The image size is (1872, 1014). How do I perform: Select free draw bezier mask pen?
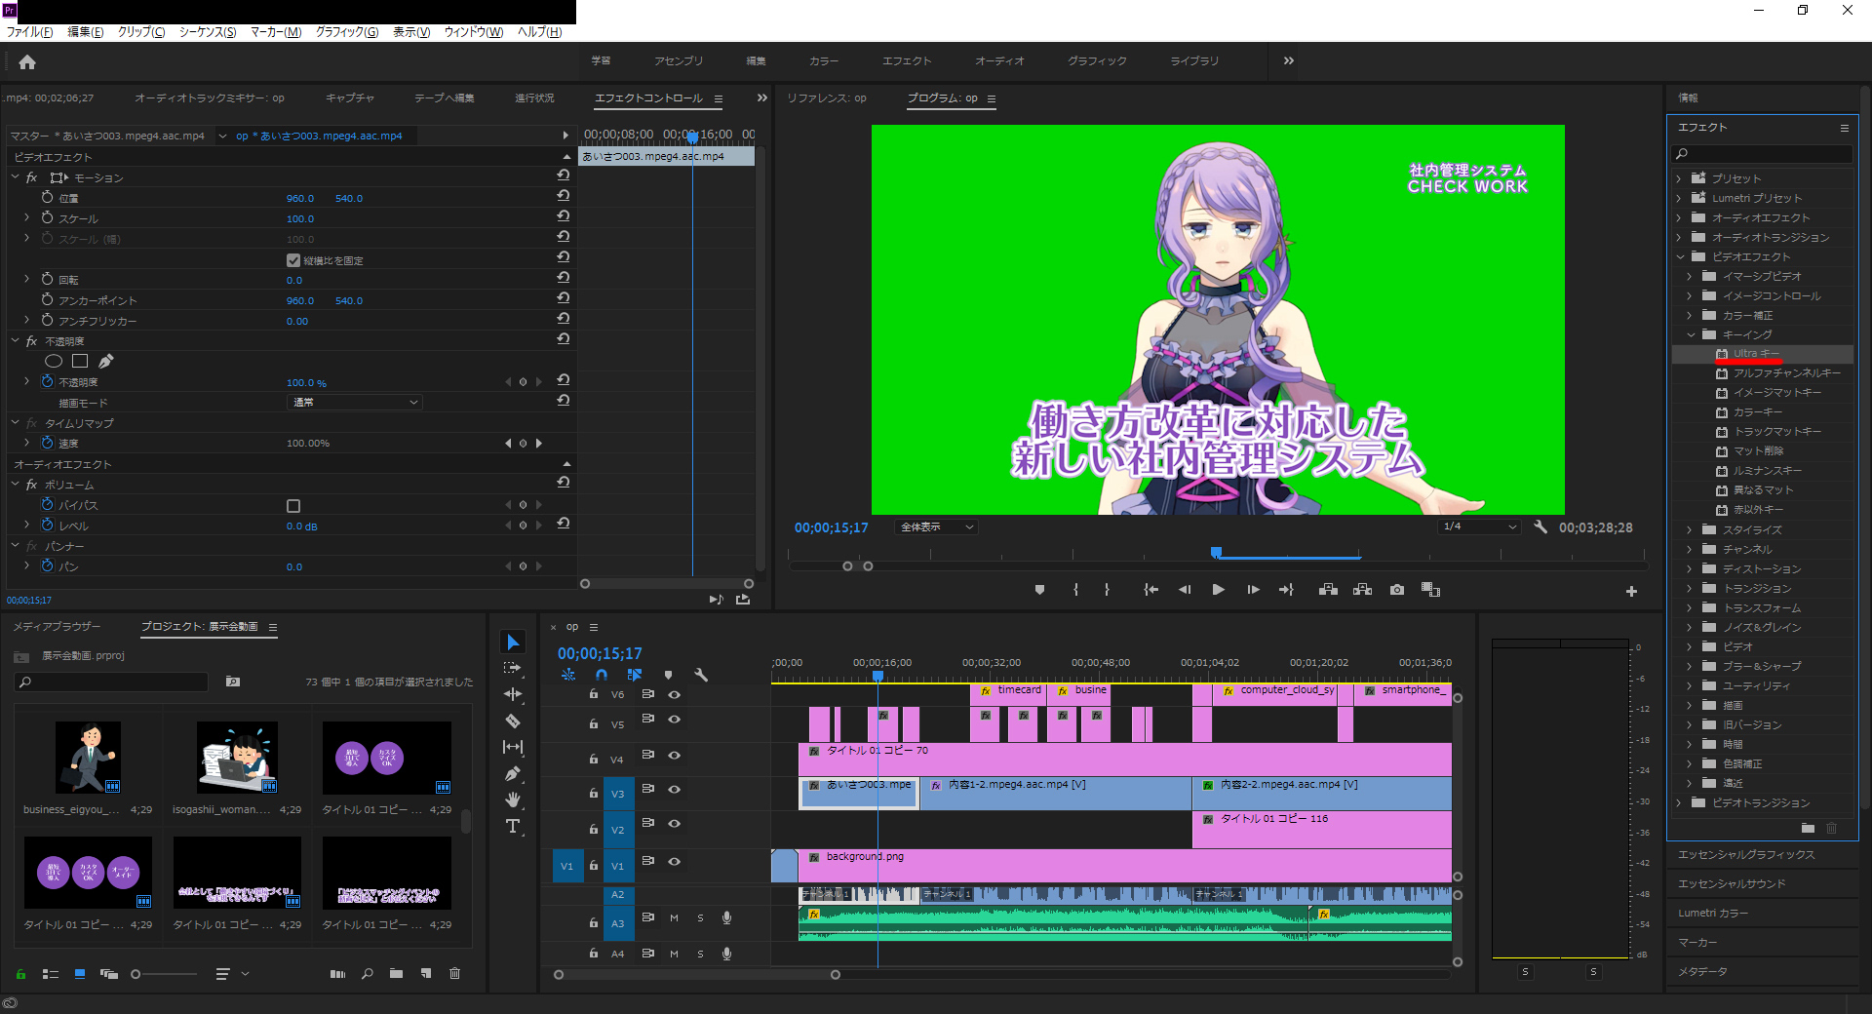(x=105, y=361)
